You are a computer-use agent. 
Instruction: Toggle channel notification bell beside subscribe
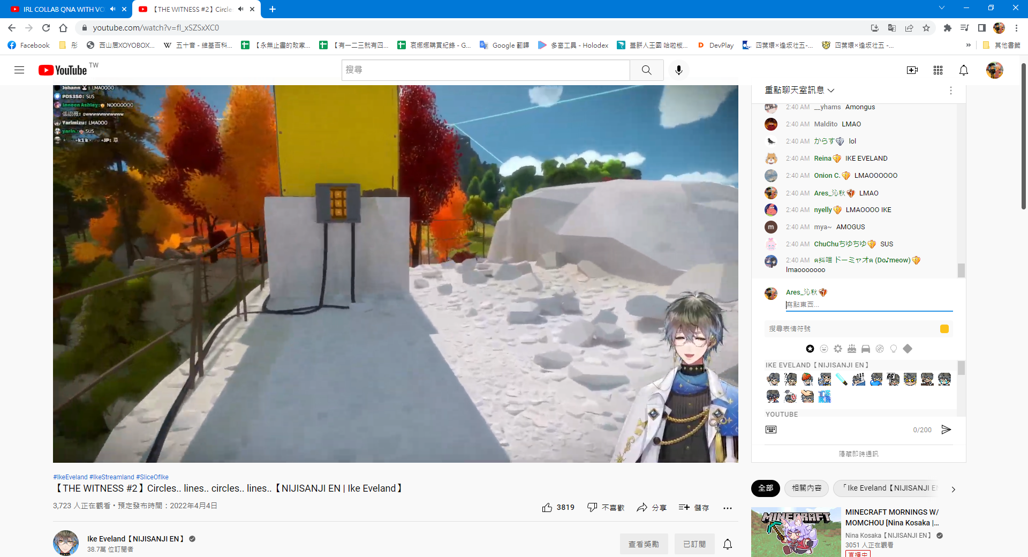pyautogui.click(x=728, y=544)
